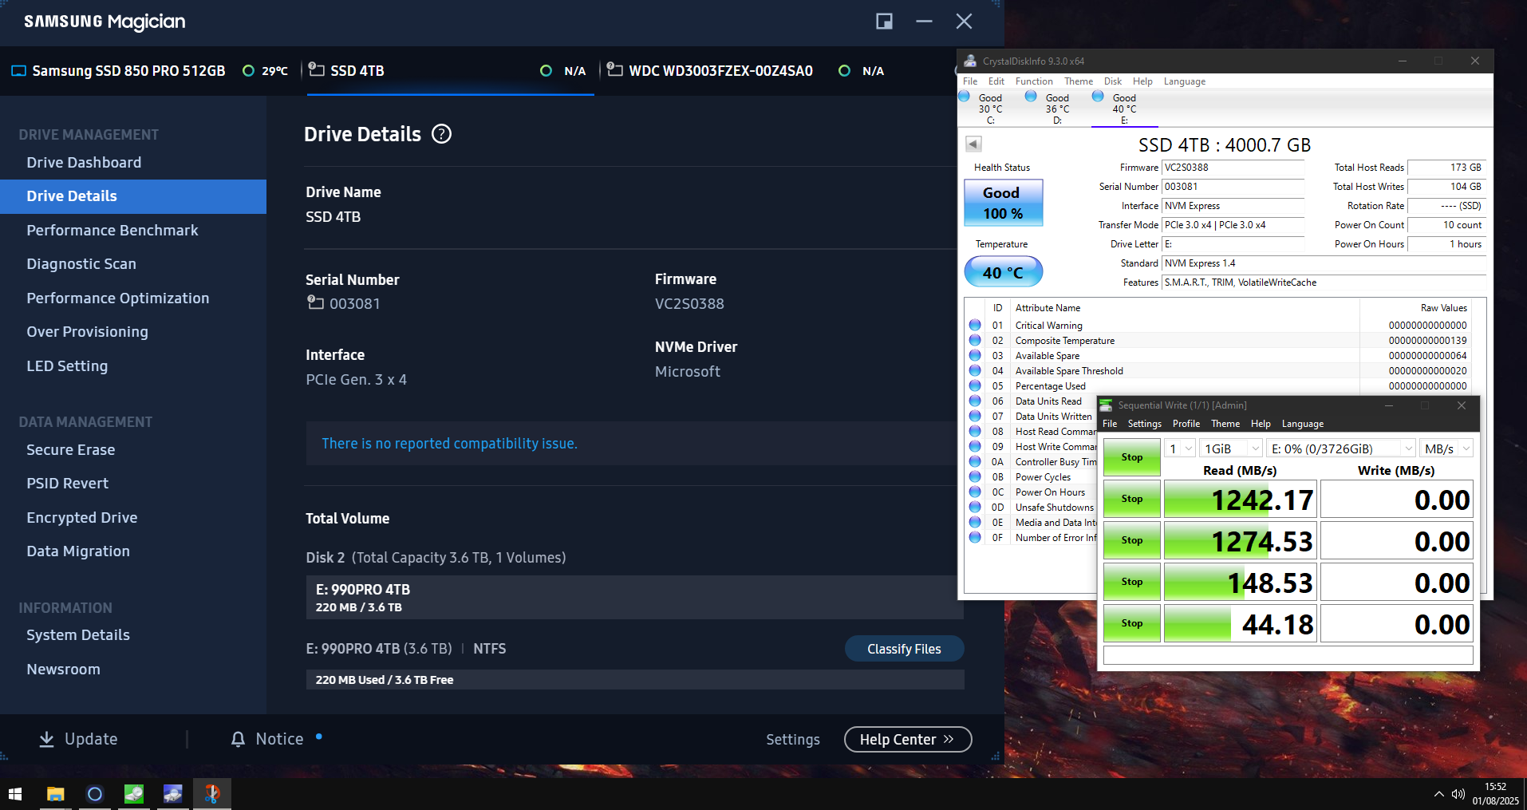Viewport: 1527px width, 810px height.
Task: Click the Update download arrow icon
Action: point(47,740)
